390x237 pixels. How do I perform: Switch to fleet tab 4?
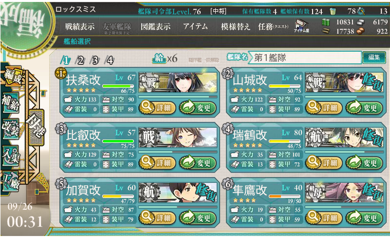pyautogui.click(x=110, y=60)
